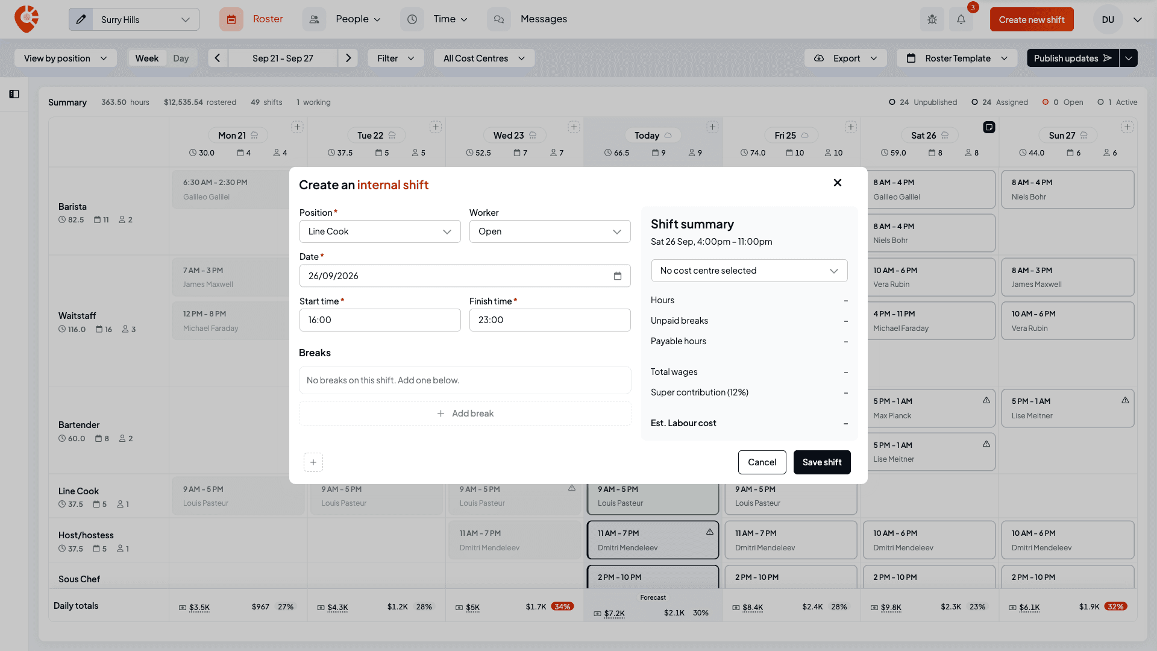Open the DU user account menu
This screenshot has width=1157, height=651.
point(1118,19)
